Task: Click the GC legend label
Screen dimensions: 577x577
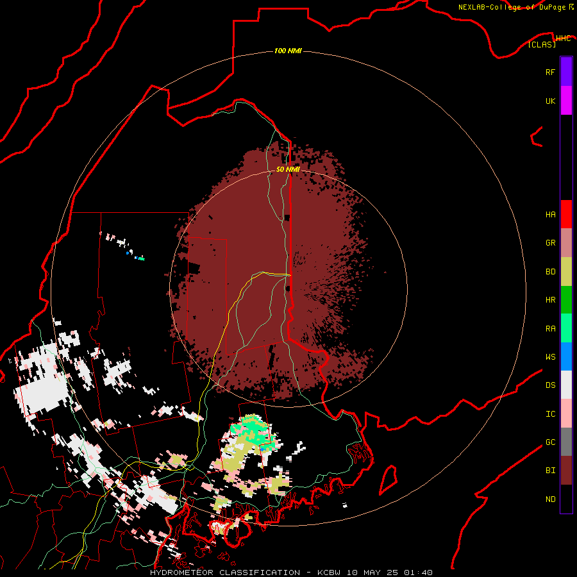Action: (x=550, y=442)
